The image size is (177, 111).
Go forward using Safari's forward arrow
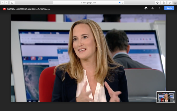6,2
